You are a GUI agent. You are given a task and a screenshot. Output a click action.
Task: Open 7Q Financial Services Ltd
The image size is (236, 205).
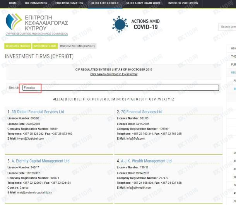tap(142, 112)
